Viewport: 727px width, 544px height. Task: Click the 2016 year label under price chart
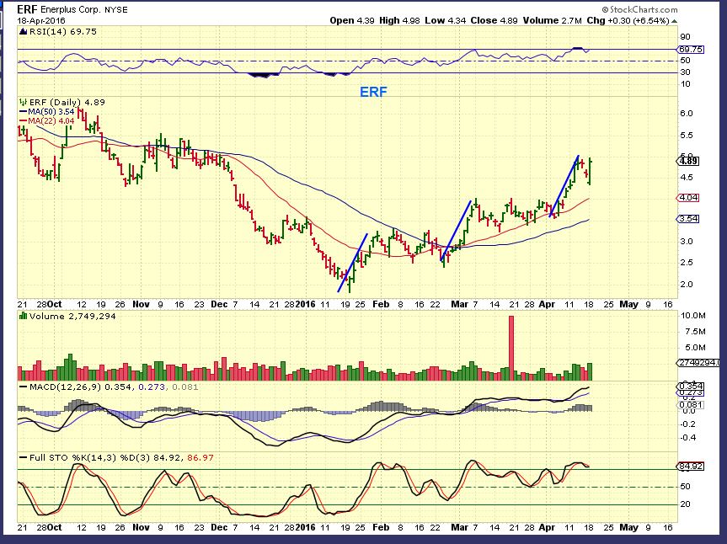(306, 305)
